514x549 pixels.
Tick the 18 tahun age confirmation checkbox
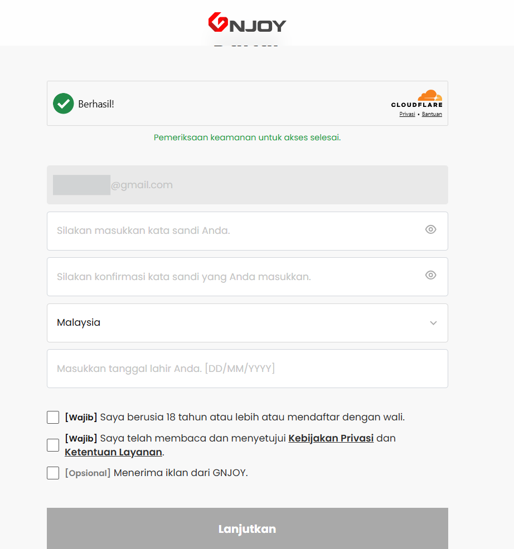[x=53, y=418]
